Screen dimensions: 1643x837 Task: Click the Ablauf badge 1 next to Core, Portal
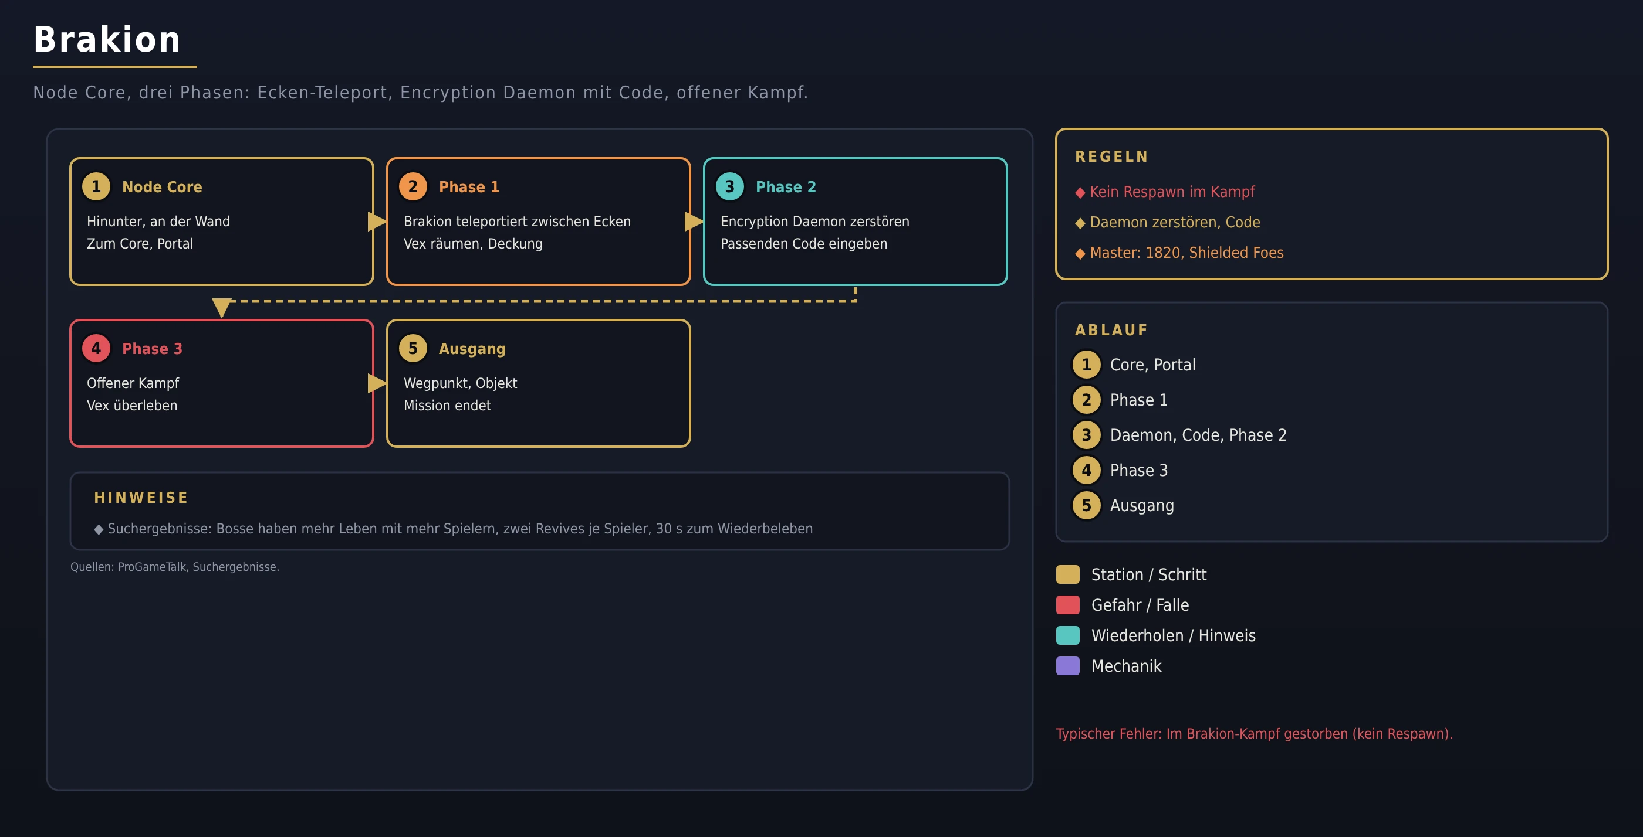click(x=1086, y=365)
